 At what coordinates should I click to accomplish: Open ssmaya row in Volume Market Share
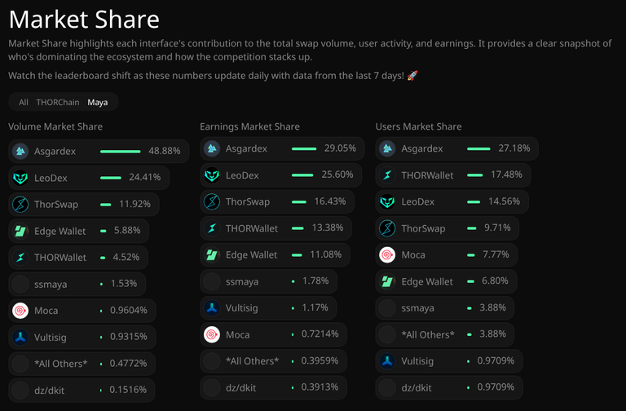(x=77, y=284)
